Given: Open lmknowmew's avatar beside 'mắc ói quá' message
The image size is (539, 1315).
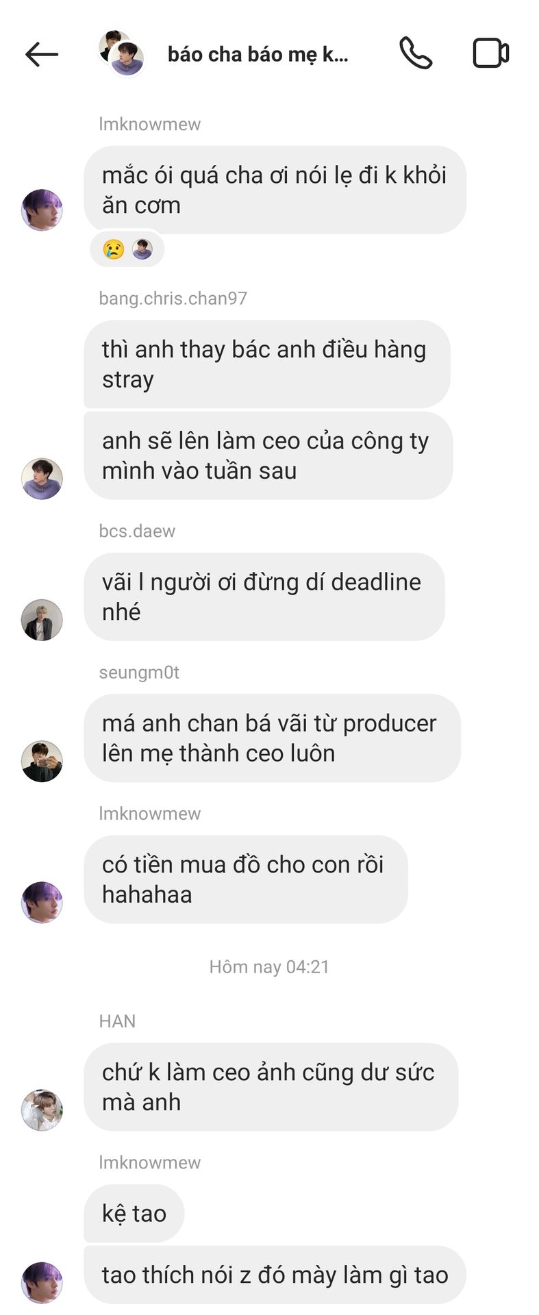Looking at the screenshot, I should (42, 210).
